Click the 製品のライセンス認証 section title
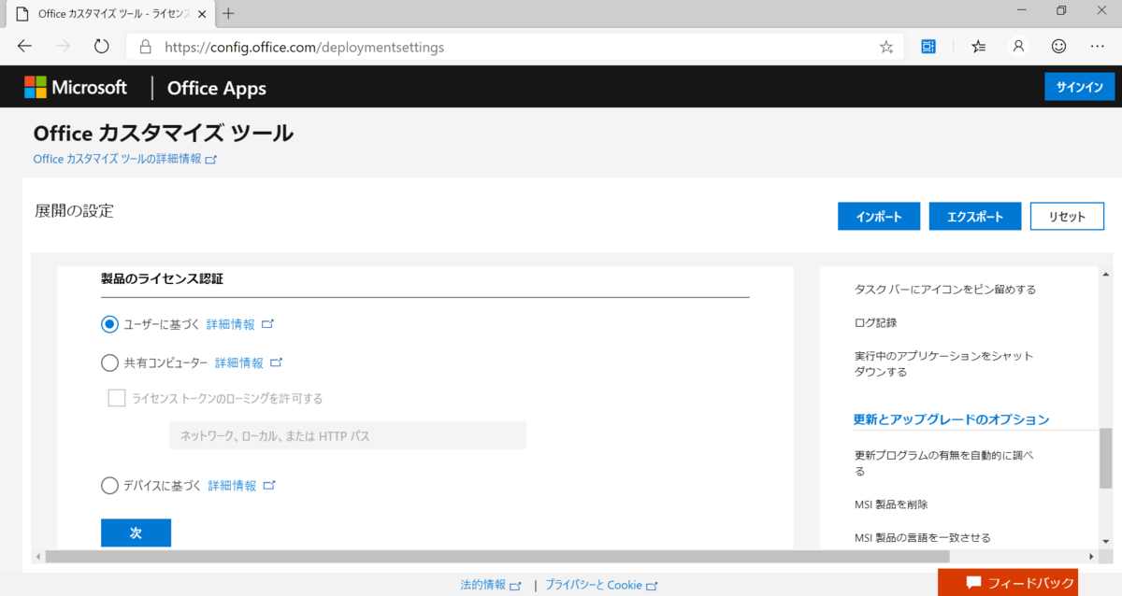The height and width of the screenshot is (596, 1122). pos(162,278)
